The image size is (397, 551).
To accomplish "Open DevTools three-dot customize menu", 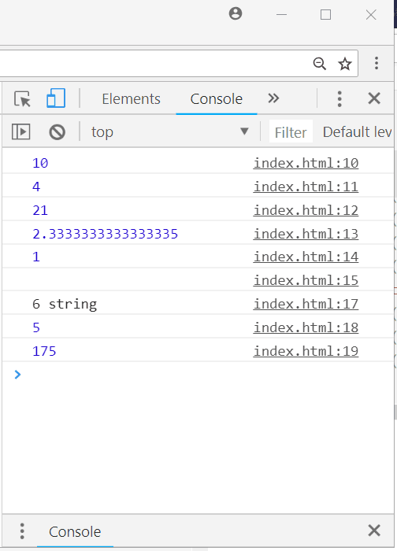I will tap(339, 98).
